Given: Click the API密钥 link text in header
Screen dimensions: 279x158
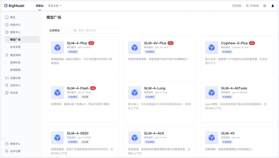Looking at the screenshot, I should tap(254, 6).
